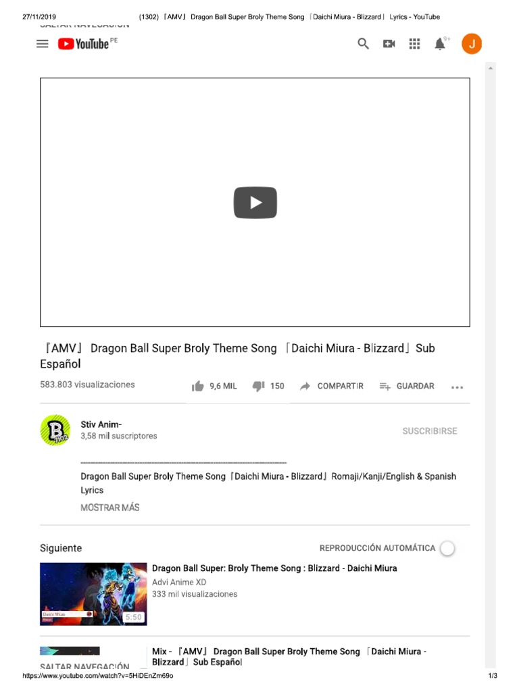Image resolution: width=519 pixels, height=692 pixels.
Task: Play the video with center play button
Action: click(255, 203)
